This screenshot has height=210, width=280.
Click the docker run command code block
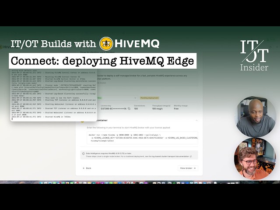(x=142, y=138)
